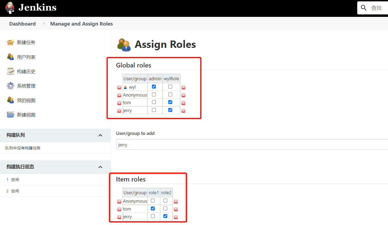Enable role2 for Anonymous in Item roles
The height and width of the screenshot is (225, 388).
coord(165,201)
